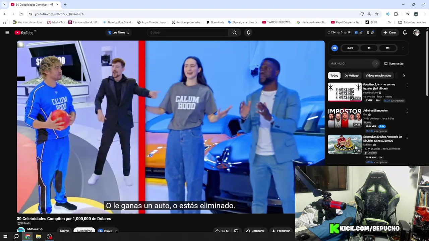Click the 2.2x vidIQ multiplier badge
The image size is (429, 241).
point(382,127)
